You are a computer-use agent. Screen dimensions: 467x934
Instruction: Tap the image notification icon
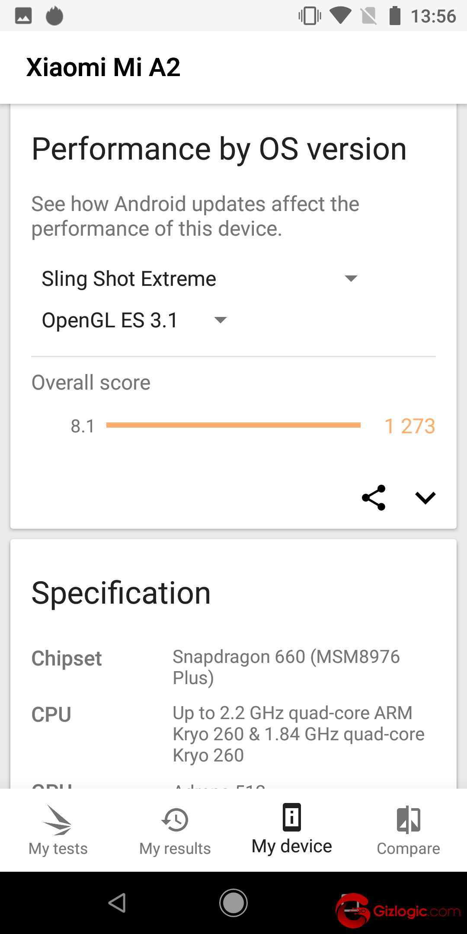pos(23,16)
